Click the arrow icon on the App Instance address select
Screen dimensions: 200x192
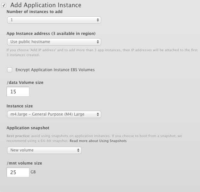98,42
